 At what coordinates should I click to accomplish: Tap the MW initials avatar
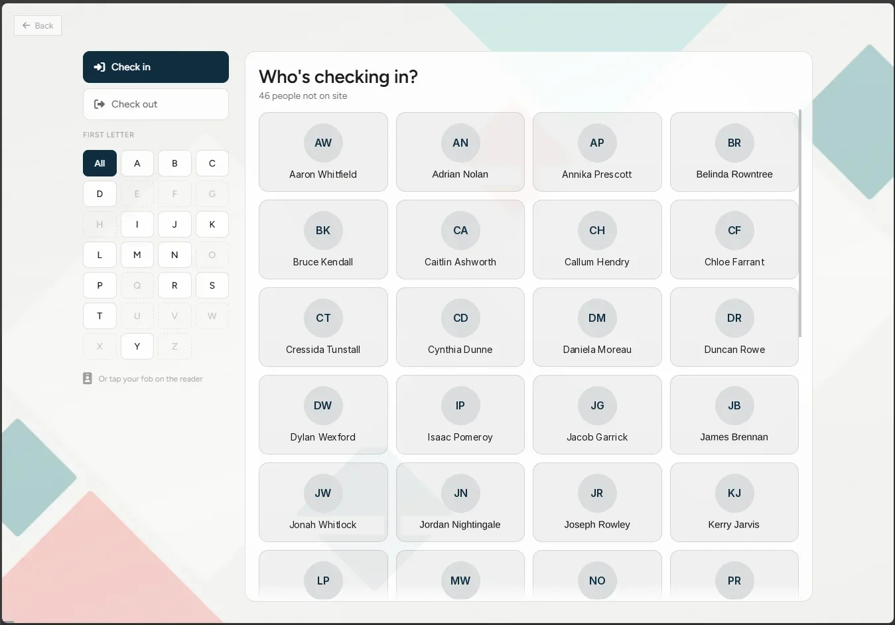[460, 581]
